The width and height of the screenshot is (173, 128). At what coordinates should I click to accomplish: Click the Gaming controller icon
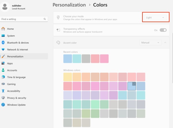(x=3, y=84)
